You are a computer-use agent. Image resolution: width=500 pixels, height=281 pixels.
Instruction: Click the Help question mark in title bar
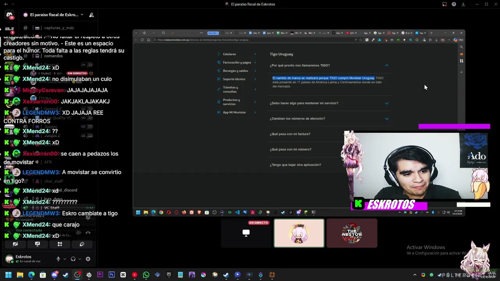454,4
